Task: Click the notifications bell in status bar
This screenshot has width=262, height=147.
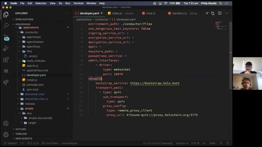Action: (228, 143)
